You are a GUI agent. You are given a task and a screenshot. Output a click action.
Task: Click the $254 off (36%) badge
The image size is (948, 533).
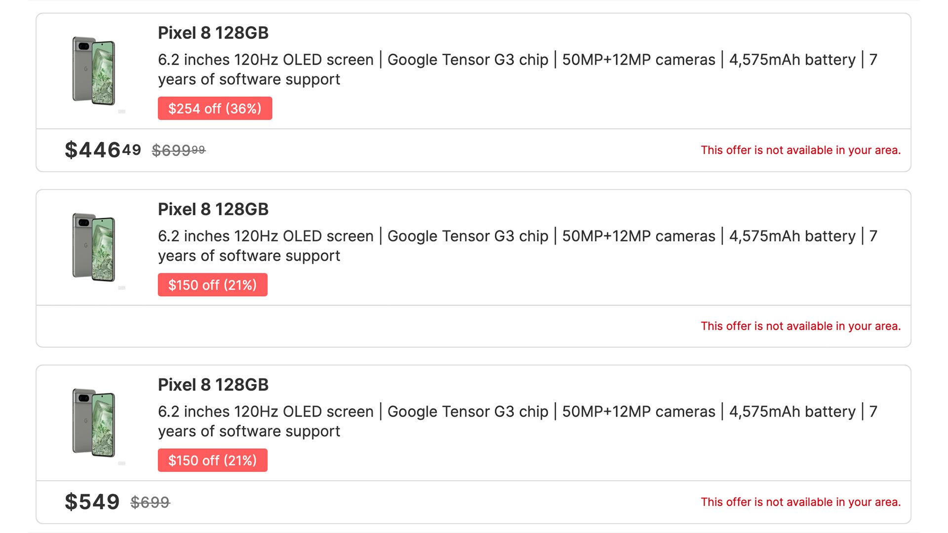(x=215, y=109)
